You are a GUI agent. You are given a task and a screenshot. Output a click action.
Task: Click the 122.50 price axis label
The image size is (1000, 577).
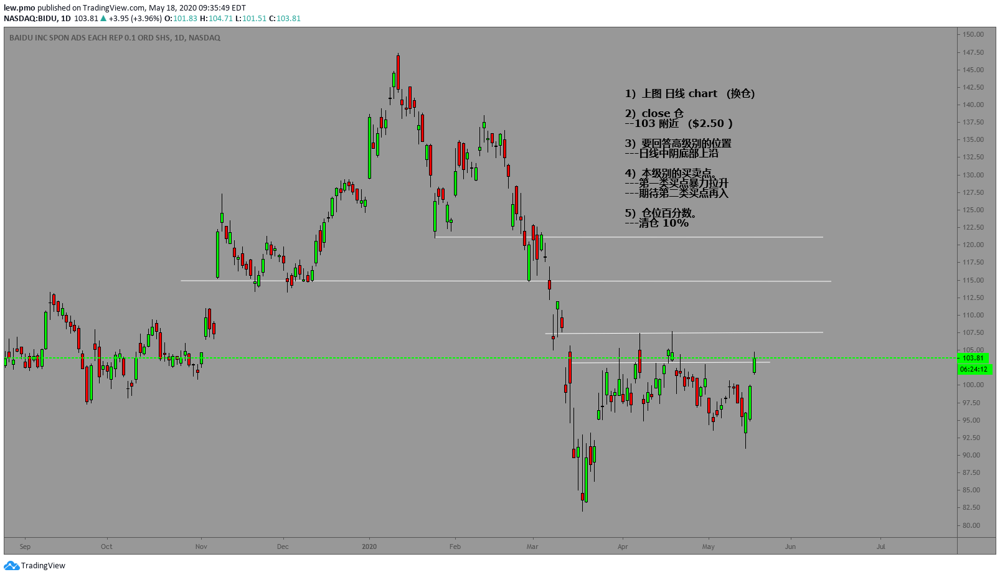tap(973, 227)
